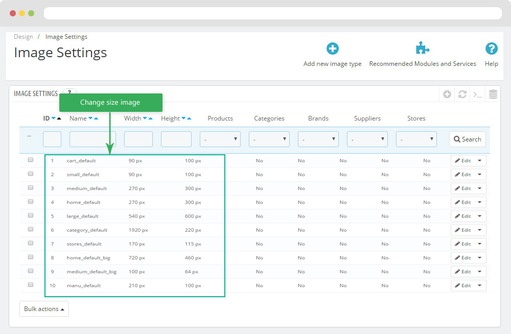The width and height of the screenshot is (511, 334).
Task: Select the large_default row checkbox
Action: tap(31, 216)
